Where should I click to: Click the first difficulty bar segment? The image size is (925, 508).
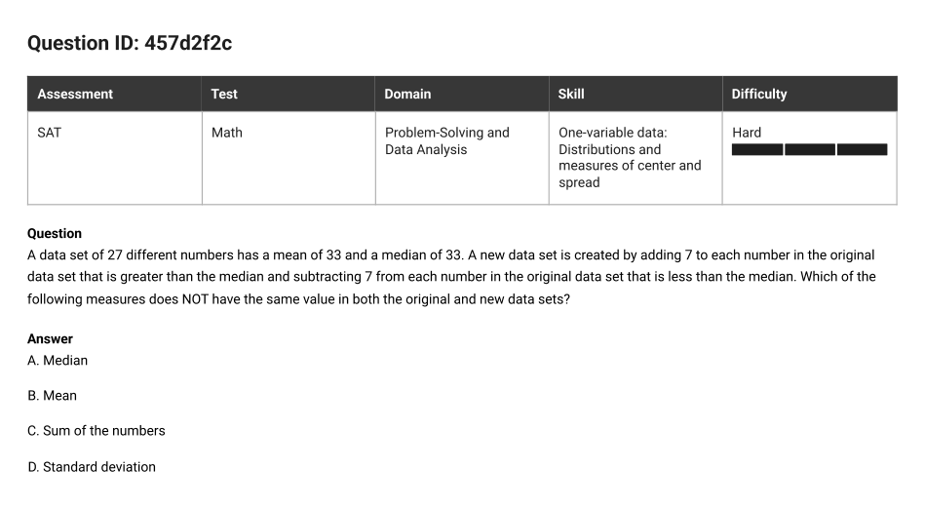pos(757,149)
